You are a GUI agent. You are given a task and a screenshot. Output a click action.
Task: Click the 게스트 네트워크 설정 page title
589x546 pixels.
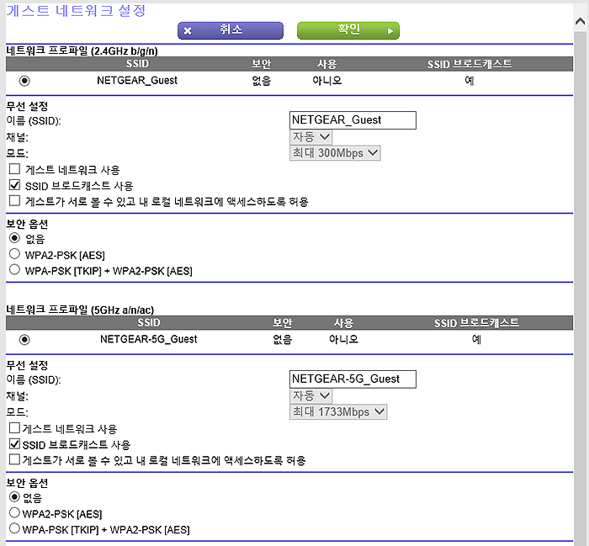click(76, 10)
